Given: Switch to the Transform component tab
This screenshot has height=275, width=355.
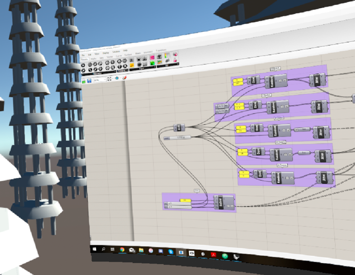Looking at the screenshot, I should tap(161, 50).
